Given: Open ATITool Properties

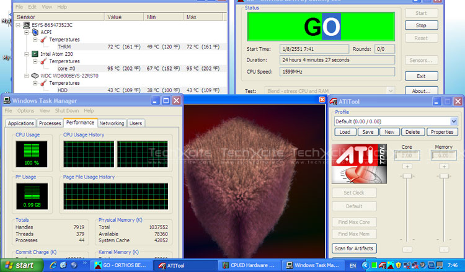Looking at the screenshot, I should coord(442,132).
